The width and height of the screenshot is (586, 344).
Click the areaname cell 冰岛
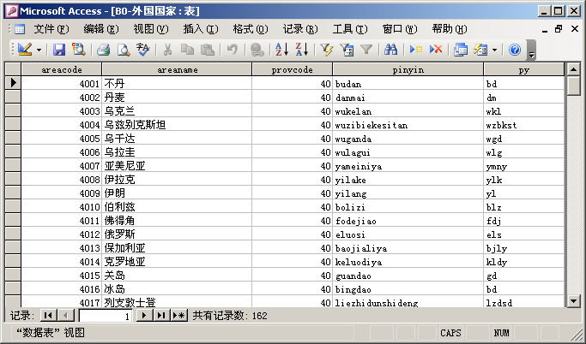pos(177,289)
